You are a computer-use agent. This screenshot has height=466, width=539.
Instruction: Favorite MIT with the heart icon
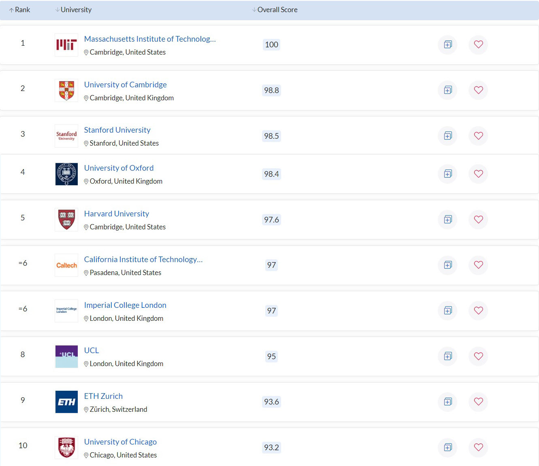click(478, 44)
